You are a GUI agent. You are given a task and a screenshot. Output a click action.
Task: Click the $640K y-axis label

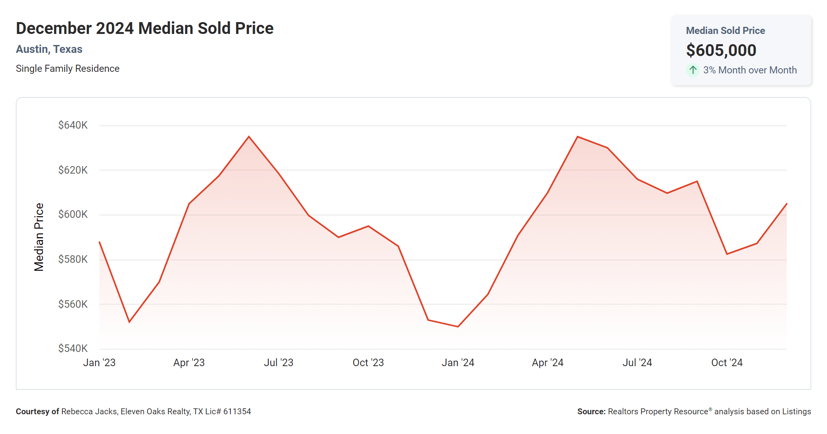coord(73,125)
